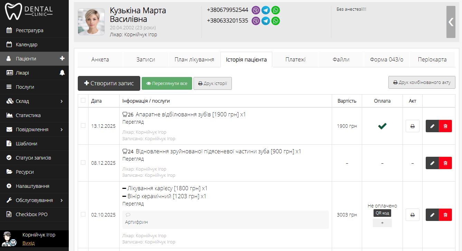Click the Вихід logout link
The image size is (462, 251).
click(x=28, y=243)
